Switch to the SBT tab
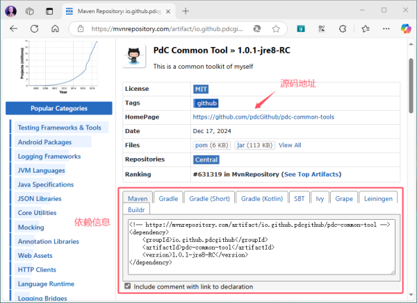This screenshot has height=303, width=417. click(x=299, y=198)
